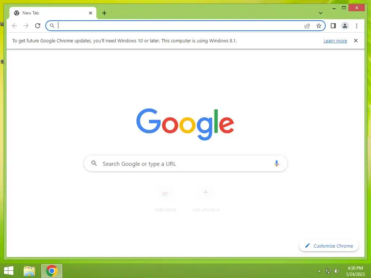
Task: Open the side panel icon
Action: click(333, 26)
